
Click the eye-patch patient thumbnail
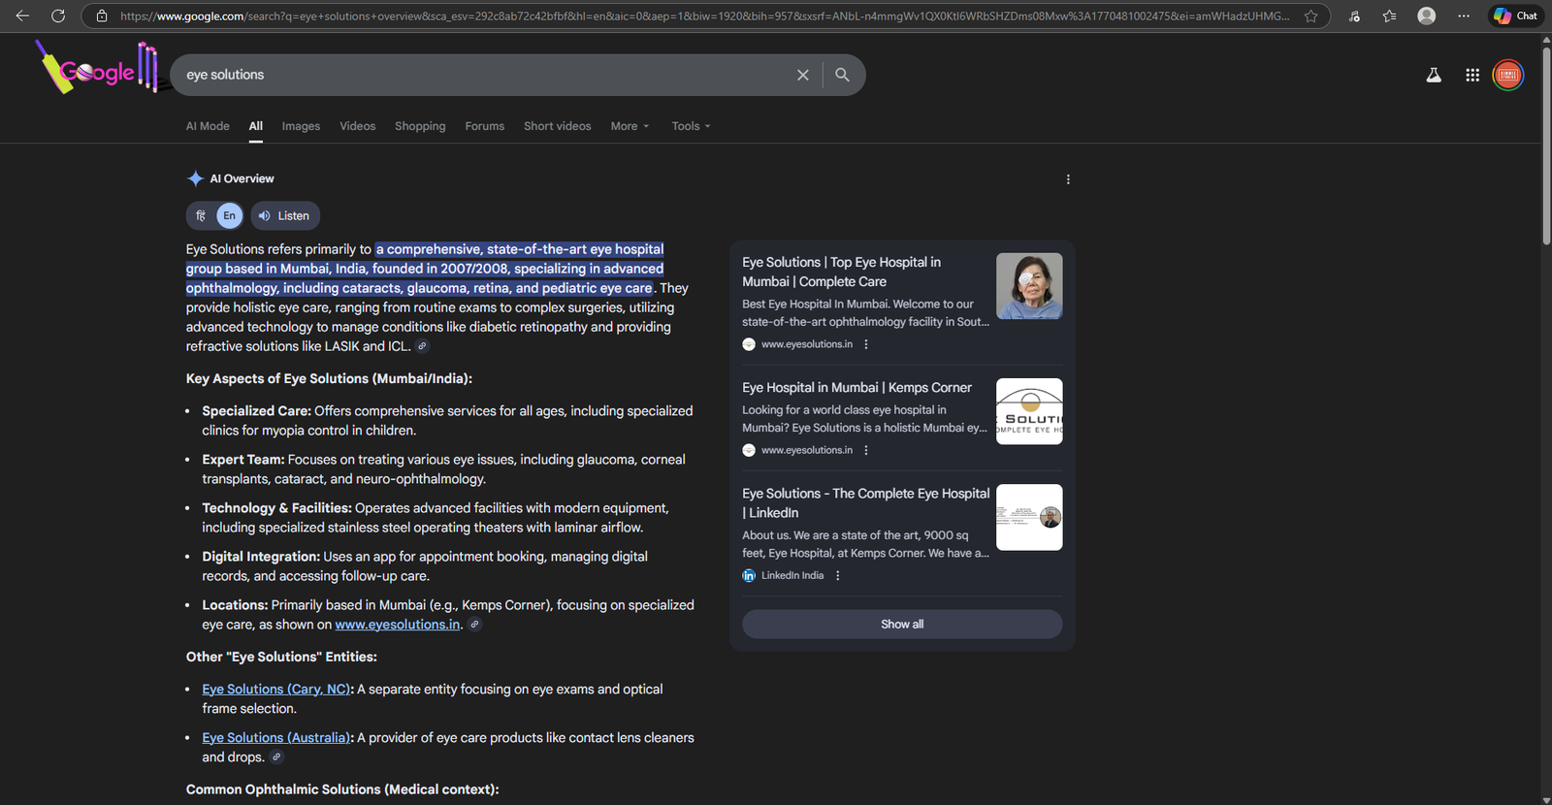[1029, 286]
